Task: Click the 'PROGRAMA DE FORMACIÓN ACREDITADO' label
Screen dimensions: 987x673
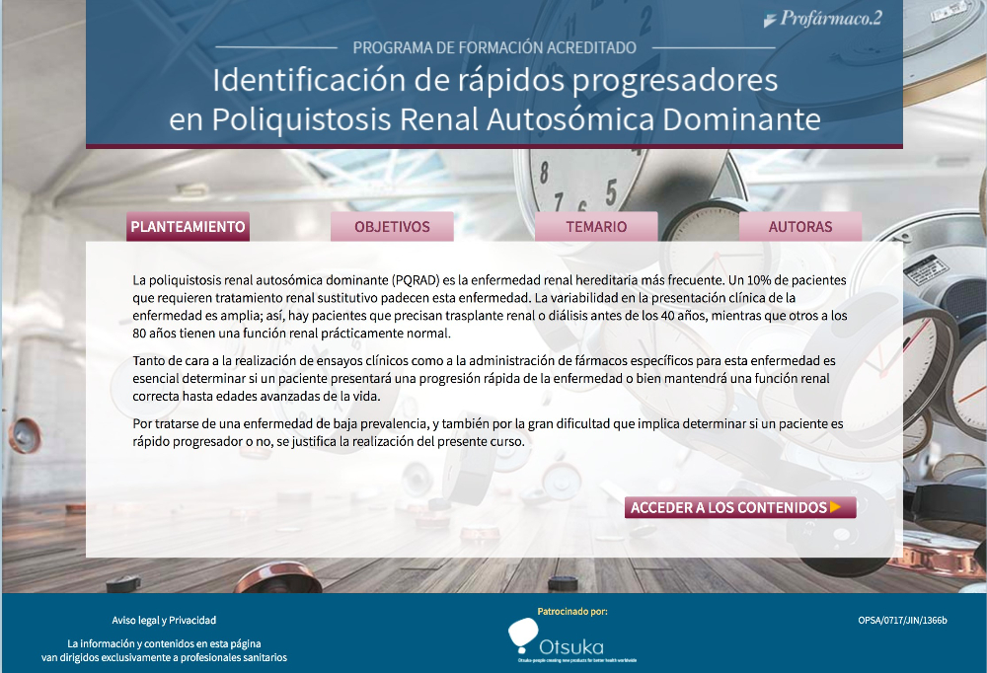Action: (494, 47)
